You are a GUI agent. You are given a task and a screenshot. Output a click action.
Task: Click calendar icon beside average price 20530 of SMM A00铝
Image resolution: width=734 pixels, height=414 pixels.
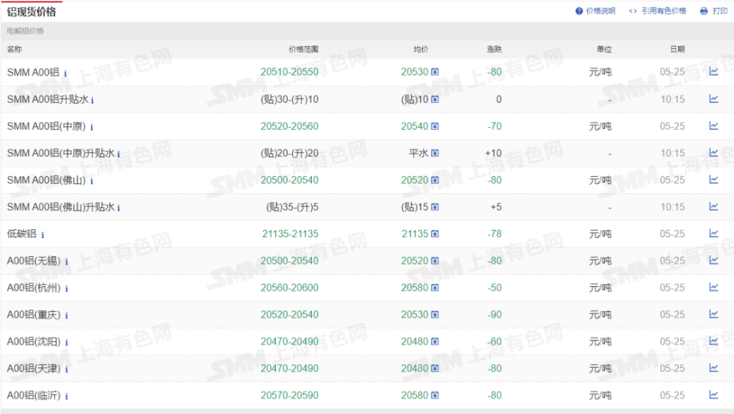click(435, 72)
